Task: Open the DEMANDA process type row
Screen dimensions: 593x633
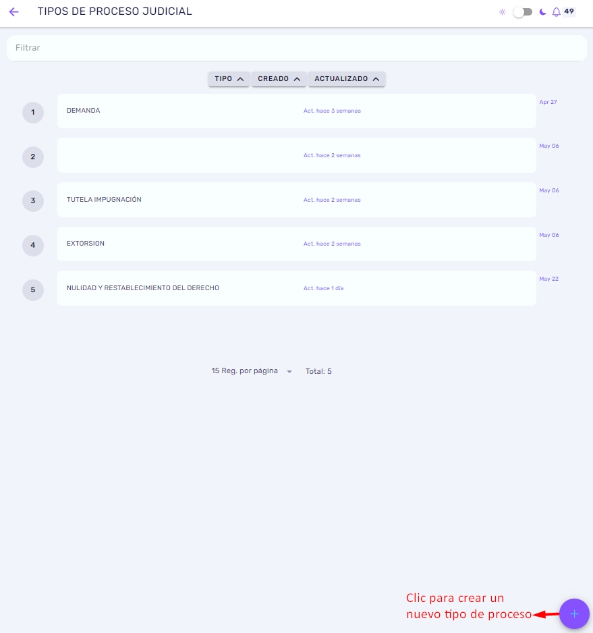Action: [297, 111]
